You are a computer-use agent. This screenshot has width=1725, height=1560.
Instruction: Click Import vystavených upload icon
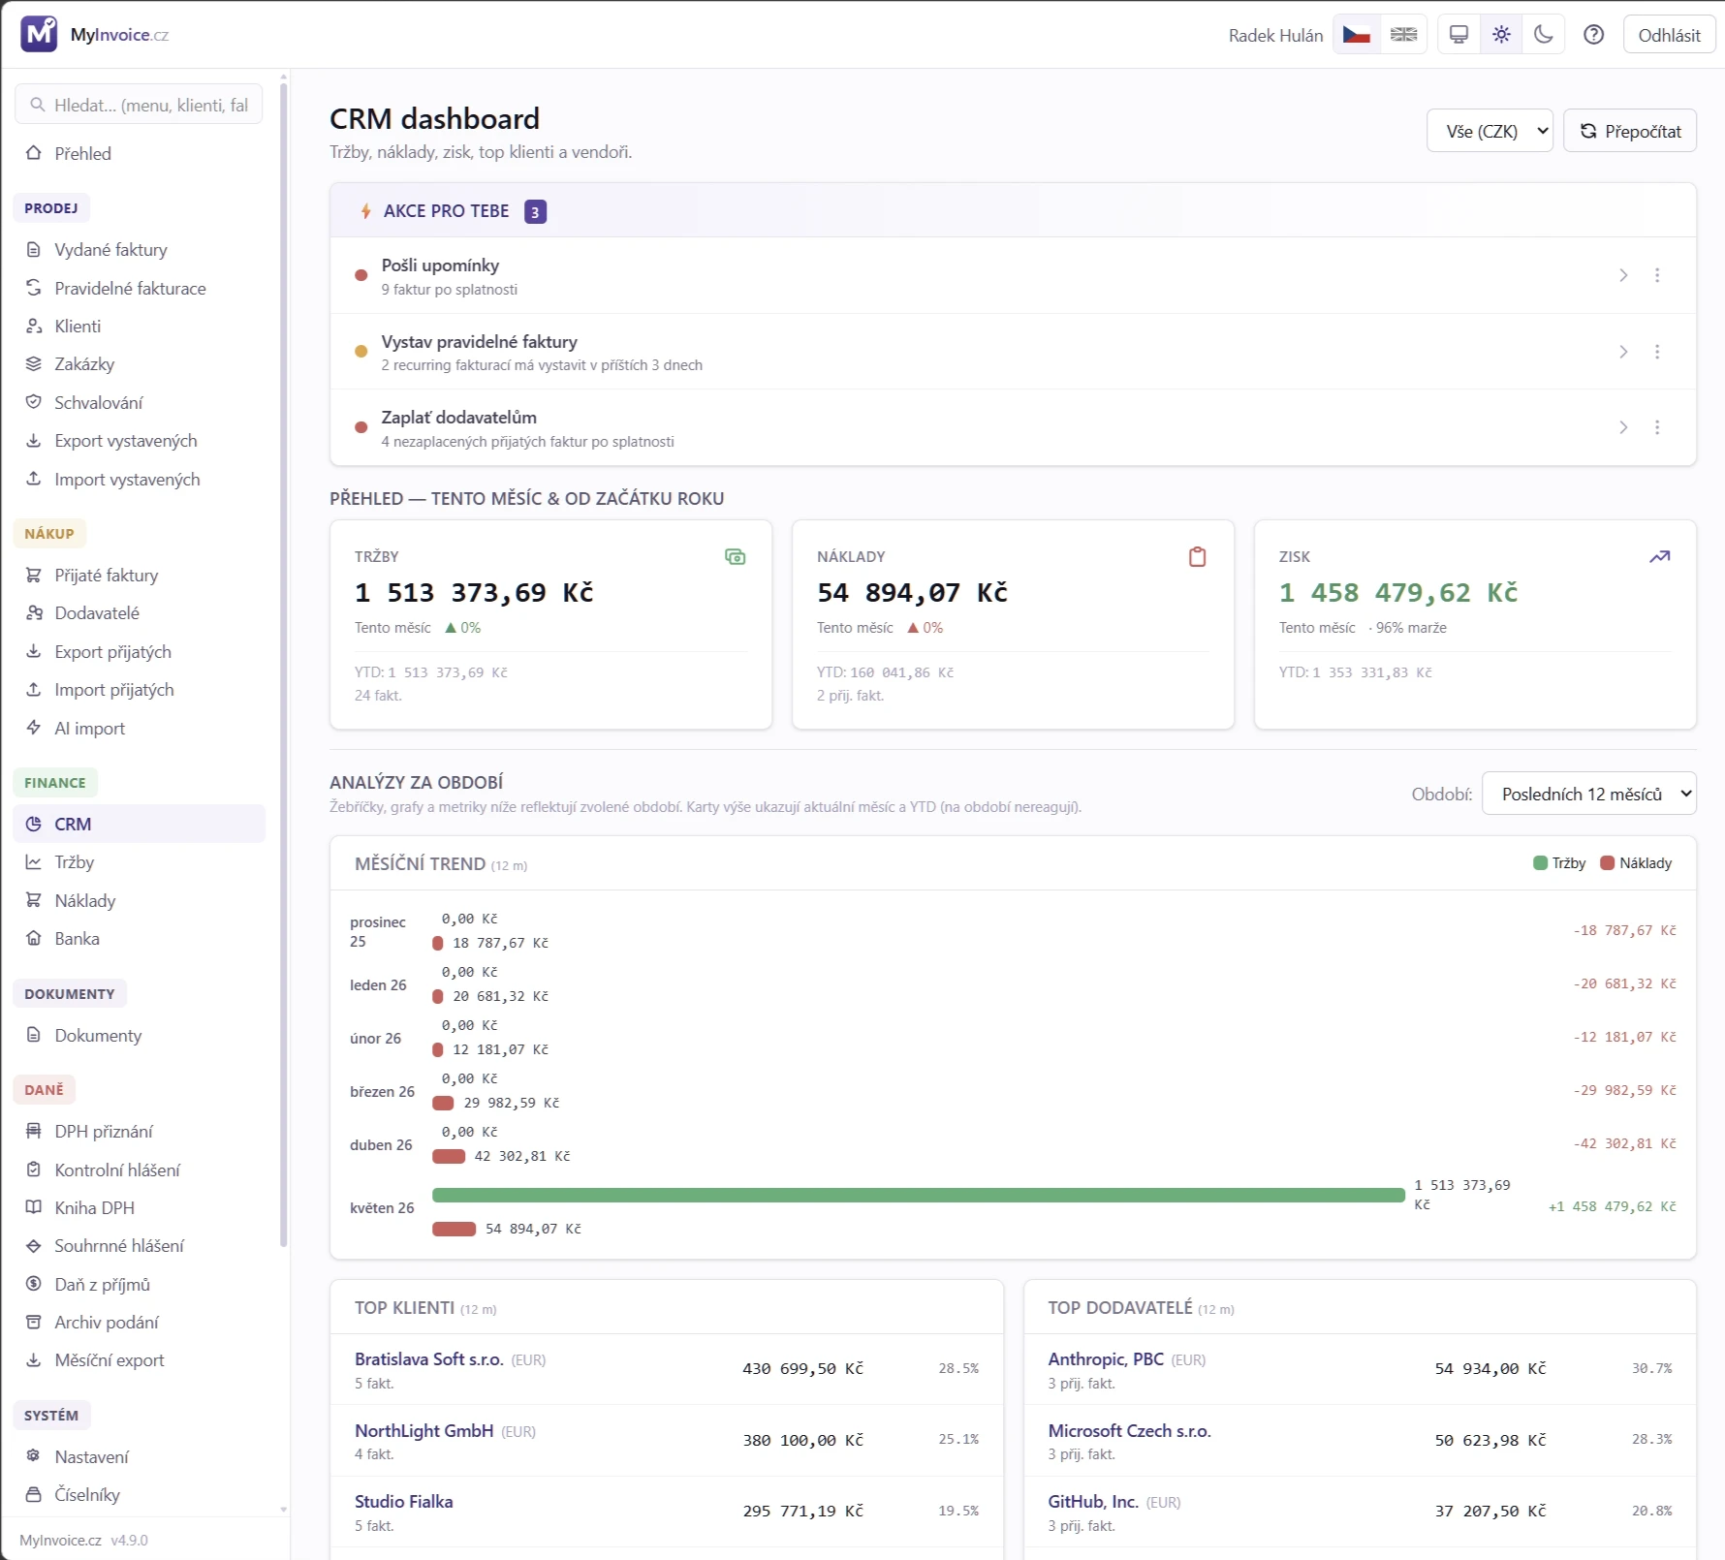[x=34, y=479]
